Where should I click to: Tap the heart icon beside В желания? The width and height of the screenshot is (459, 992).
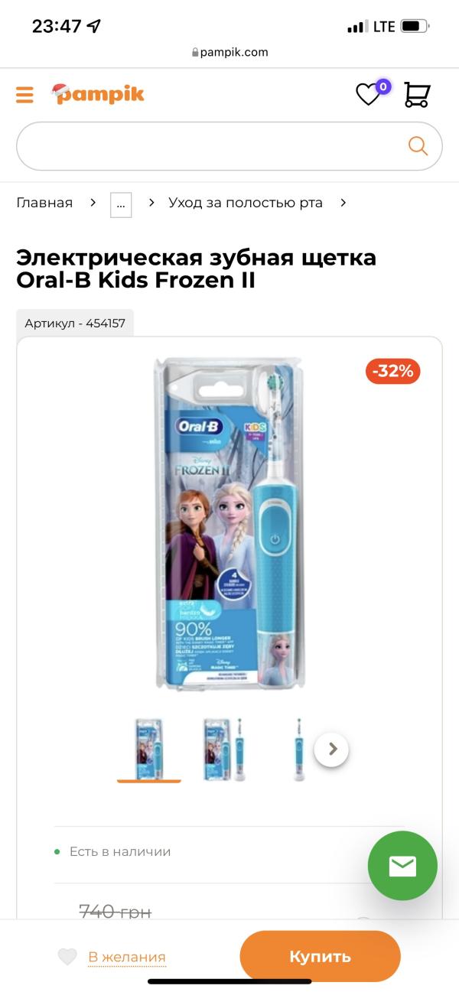tap(67, 956)
